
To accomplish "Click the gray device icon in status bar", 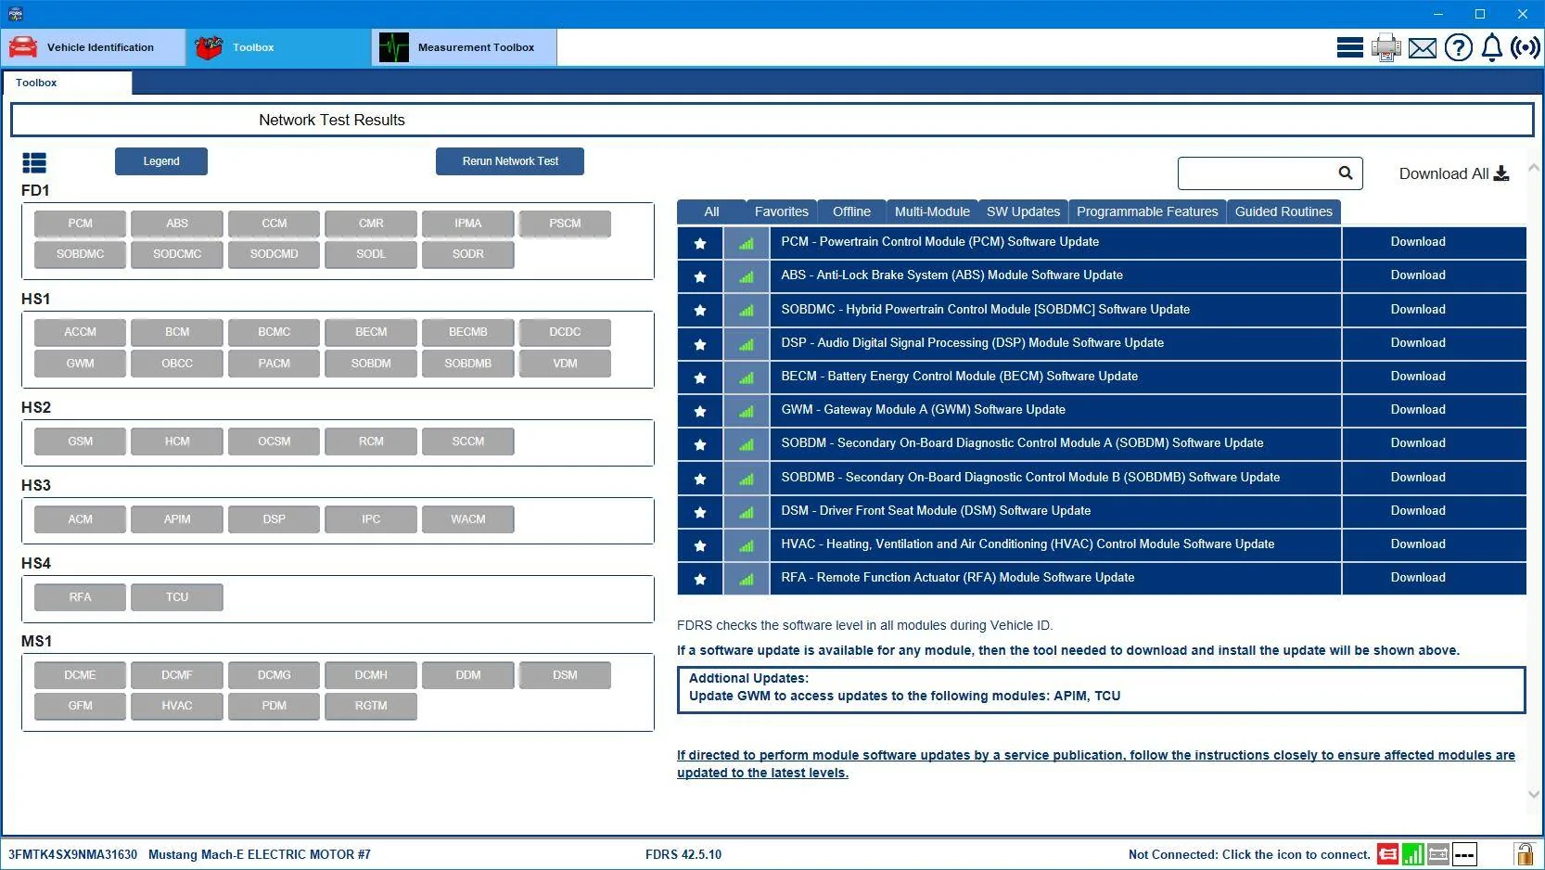I will [1438, 854].
